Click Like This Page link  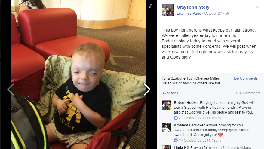pos(189,14)
